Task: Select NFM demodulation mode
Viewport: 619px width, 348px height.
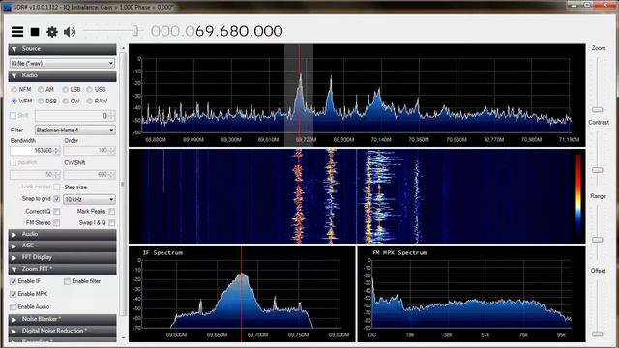Action: pyautogui.click(x=15, y=90)
